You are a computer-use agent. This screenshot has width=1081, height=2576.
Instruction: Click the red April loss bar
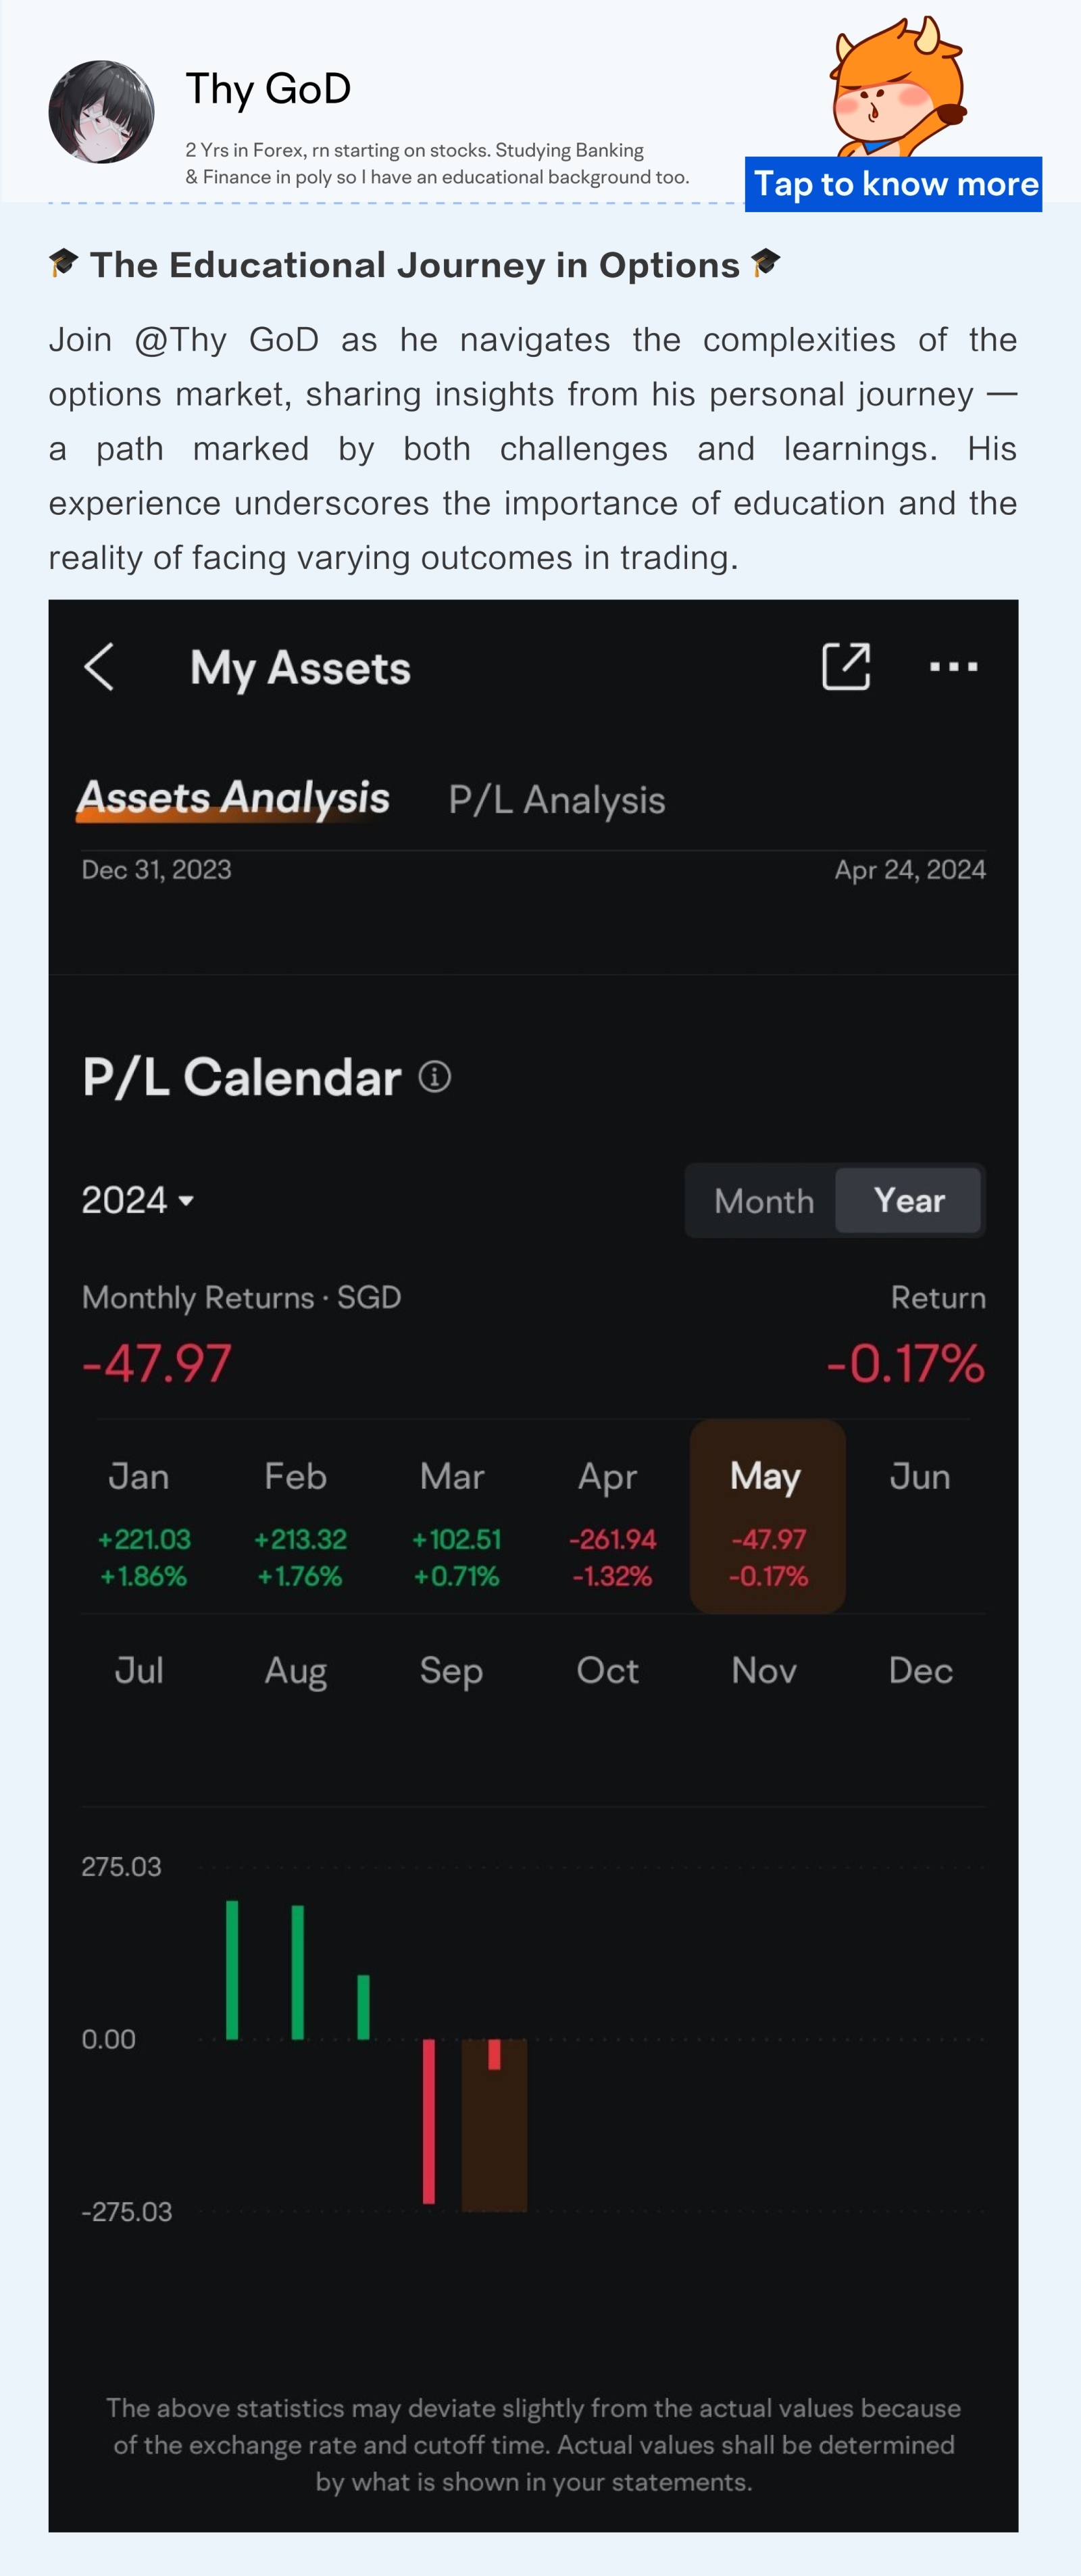tap(429, 2121)
